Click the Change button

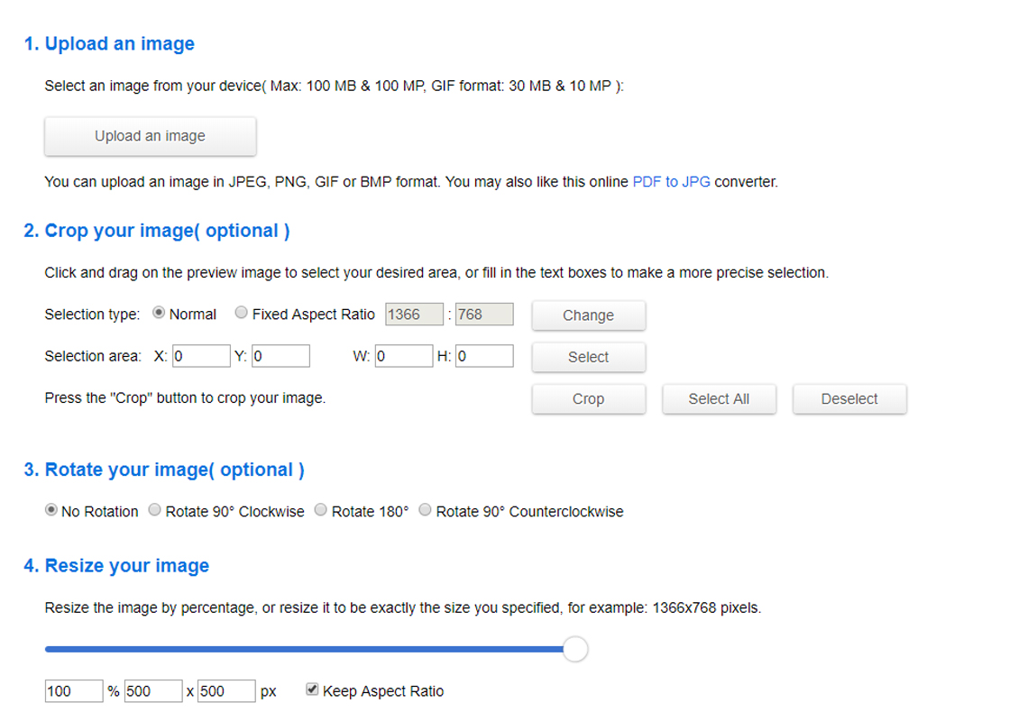pyautogui.click(x=589, y=315)
